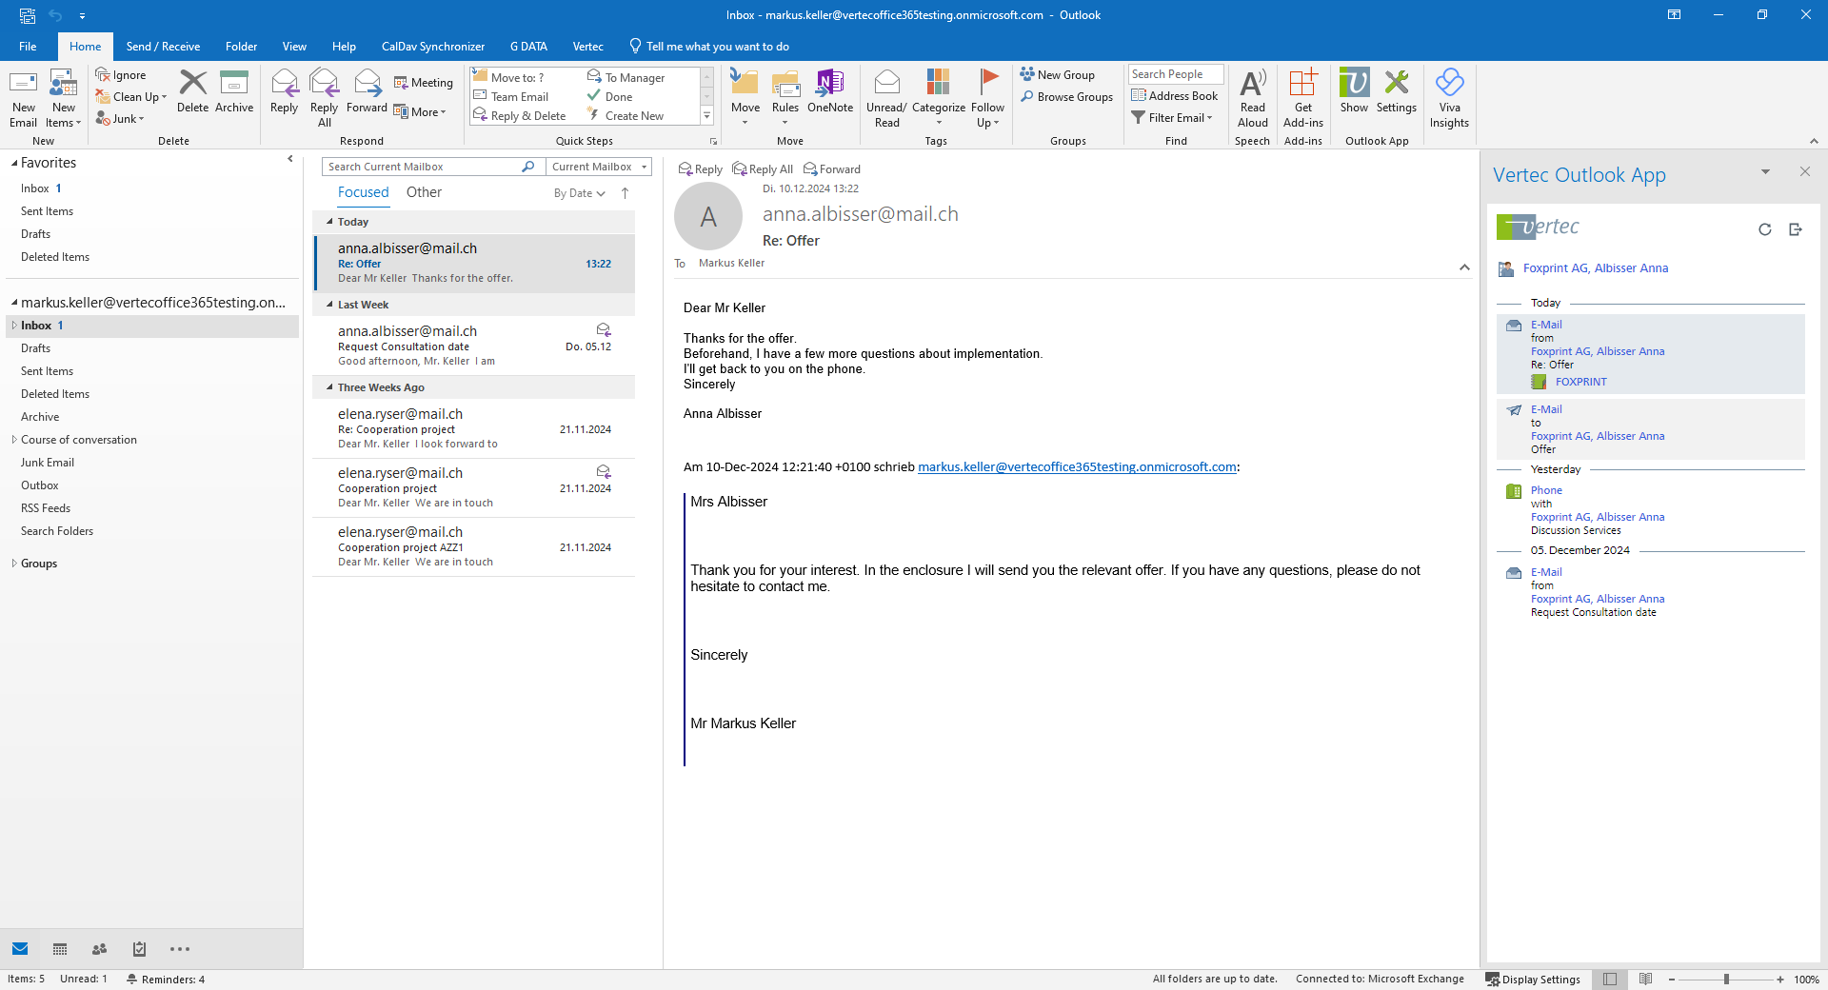This screenshot has width=1828, height=990.
Task: Refresh the Vertec Outlook App panel
Action: coord(1764,229)
